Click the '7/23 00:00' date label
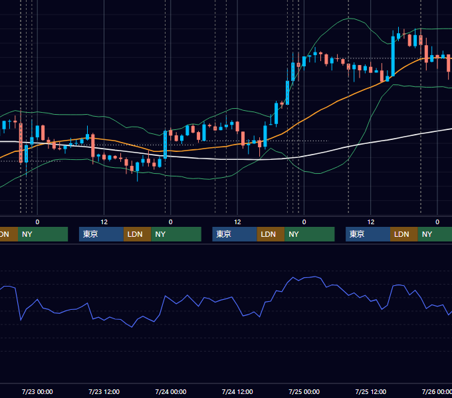Screen dimensions: 452x398 coord(37,391)
